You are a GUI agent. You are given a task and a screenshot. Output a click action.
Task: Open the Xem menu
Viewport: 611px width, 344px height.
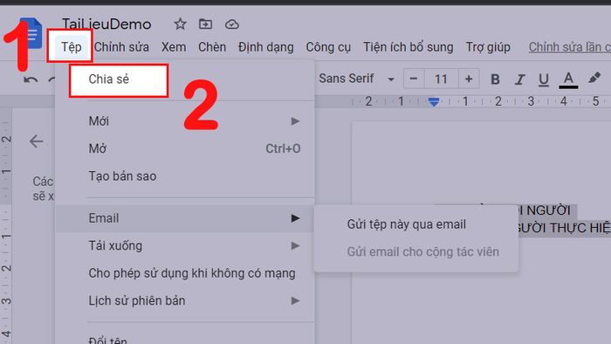pyautogui.click(x=174, y=47)
